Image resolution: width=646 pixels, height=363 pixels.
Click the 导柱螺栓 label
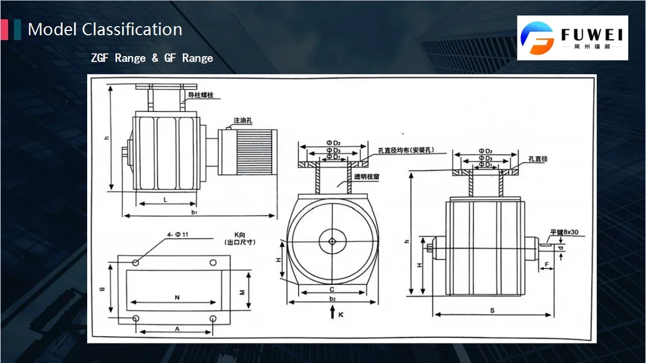pos(201,95)
